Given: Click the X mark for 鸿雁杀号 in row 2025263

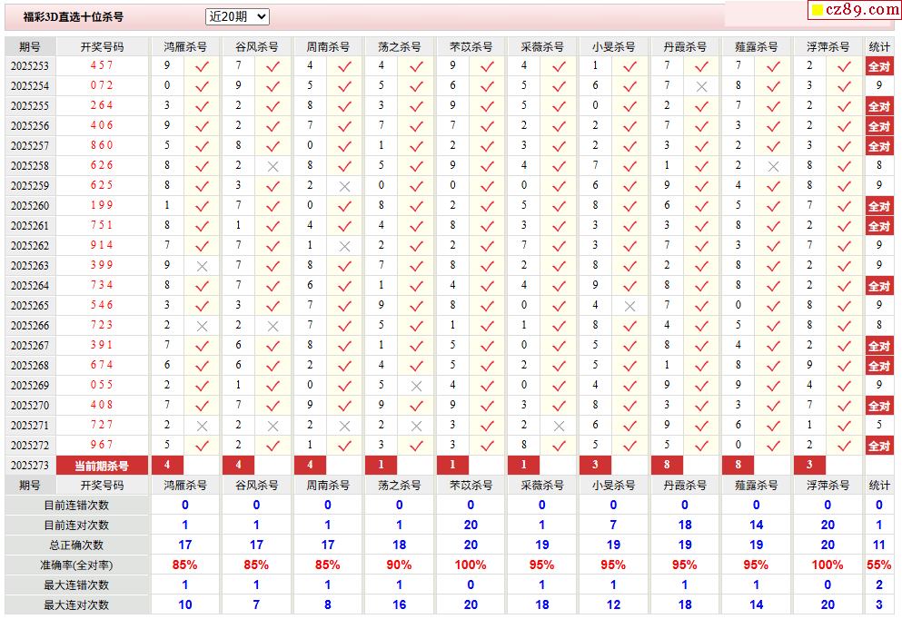Looking at the screenshot, I should pos(202,266).
